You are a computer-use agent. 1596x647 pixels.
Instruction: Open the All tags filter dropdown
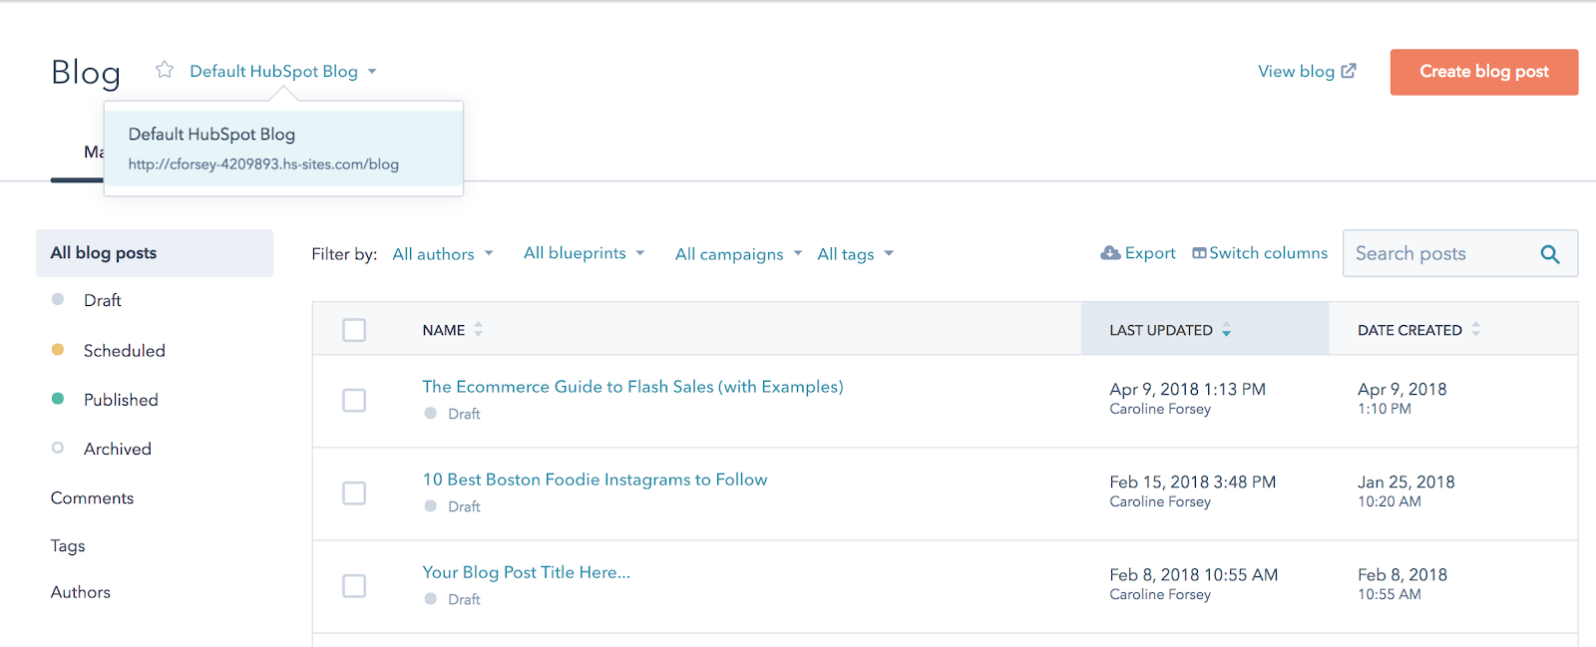pyautogui.click(x=855, y=254)
